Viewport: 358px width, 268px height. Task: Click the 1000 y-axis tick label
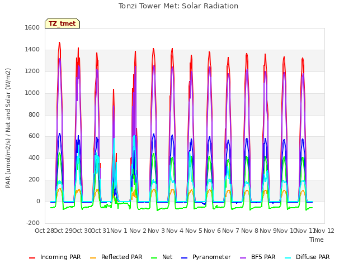click(32, 93)
